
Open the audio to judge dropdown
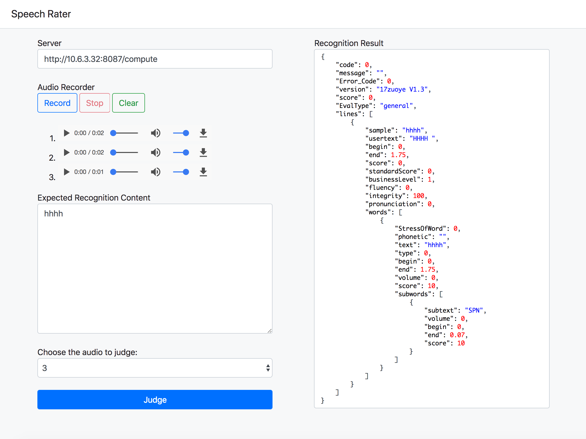click(155, 368)
